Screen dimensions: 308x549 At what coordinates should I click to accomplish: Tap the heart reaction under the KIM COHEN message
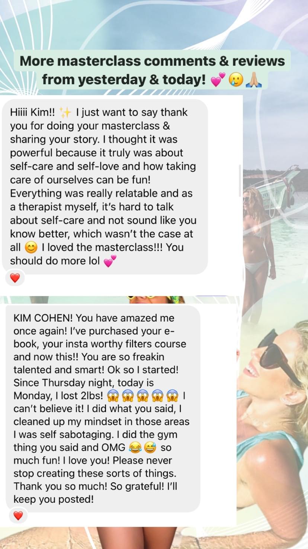pos(18,516)
